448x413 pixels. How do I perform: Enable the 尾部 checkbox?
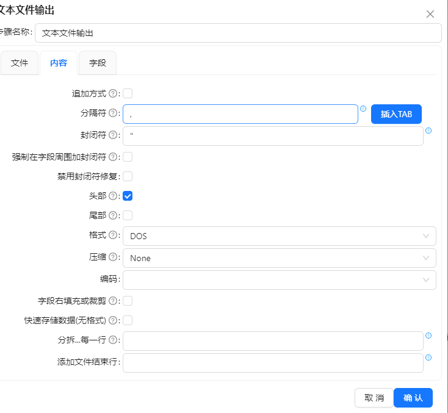click(x=128, y=215)
